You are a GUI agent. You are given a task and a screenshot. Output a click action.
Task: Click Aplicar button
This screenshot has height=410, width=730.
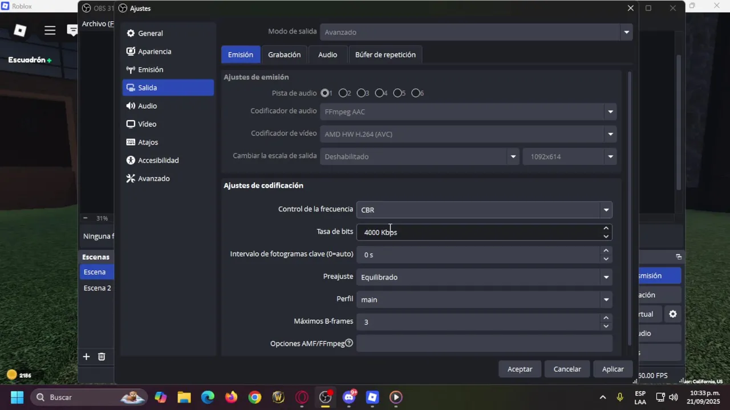[613, 369]
